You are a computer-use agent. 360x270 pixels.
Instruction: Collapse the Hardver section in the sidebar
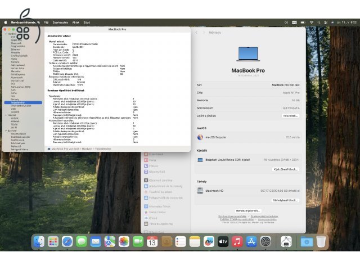point(6,34)
